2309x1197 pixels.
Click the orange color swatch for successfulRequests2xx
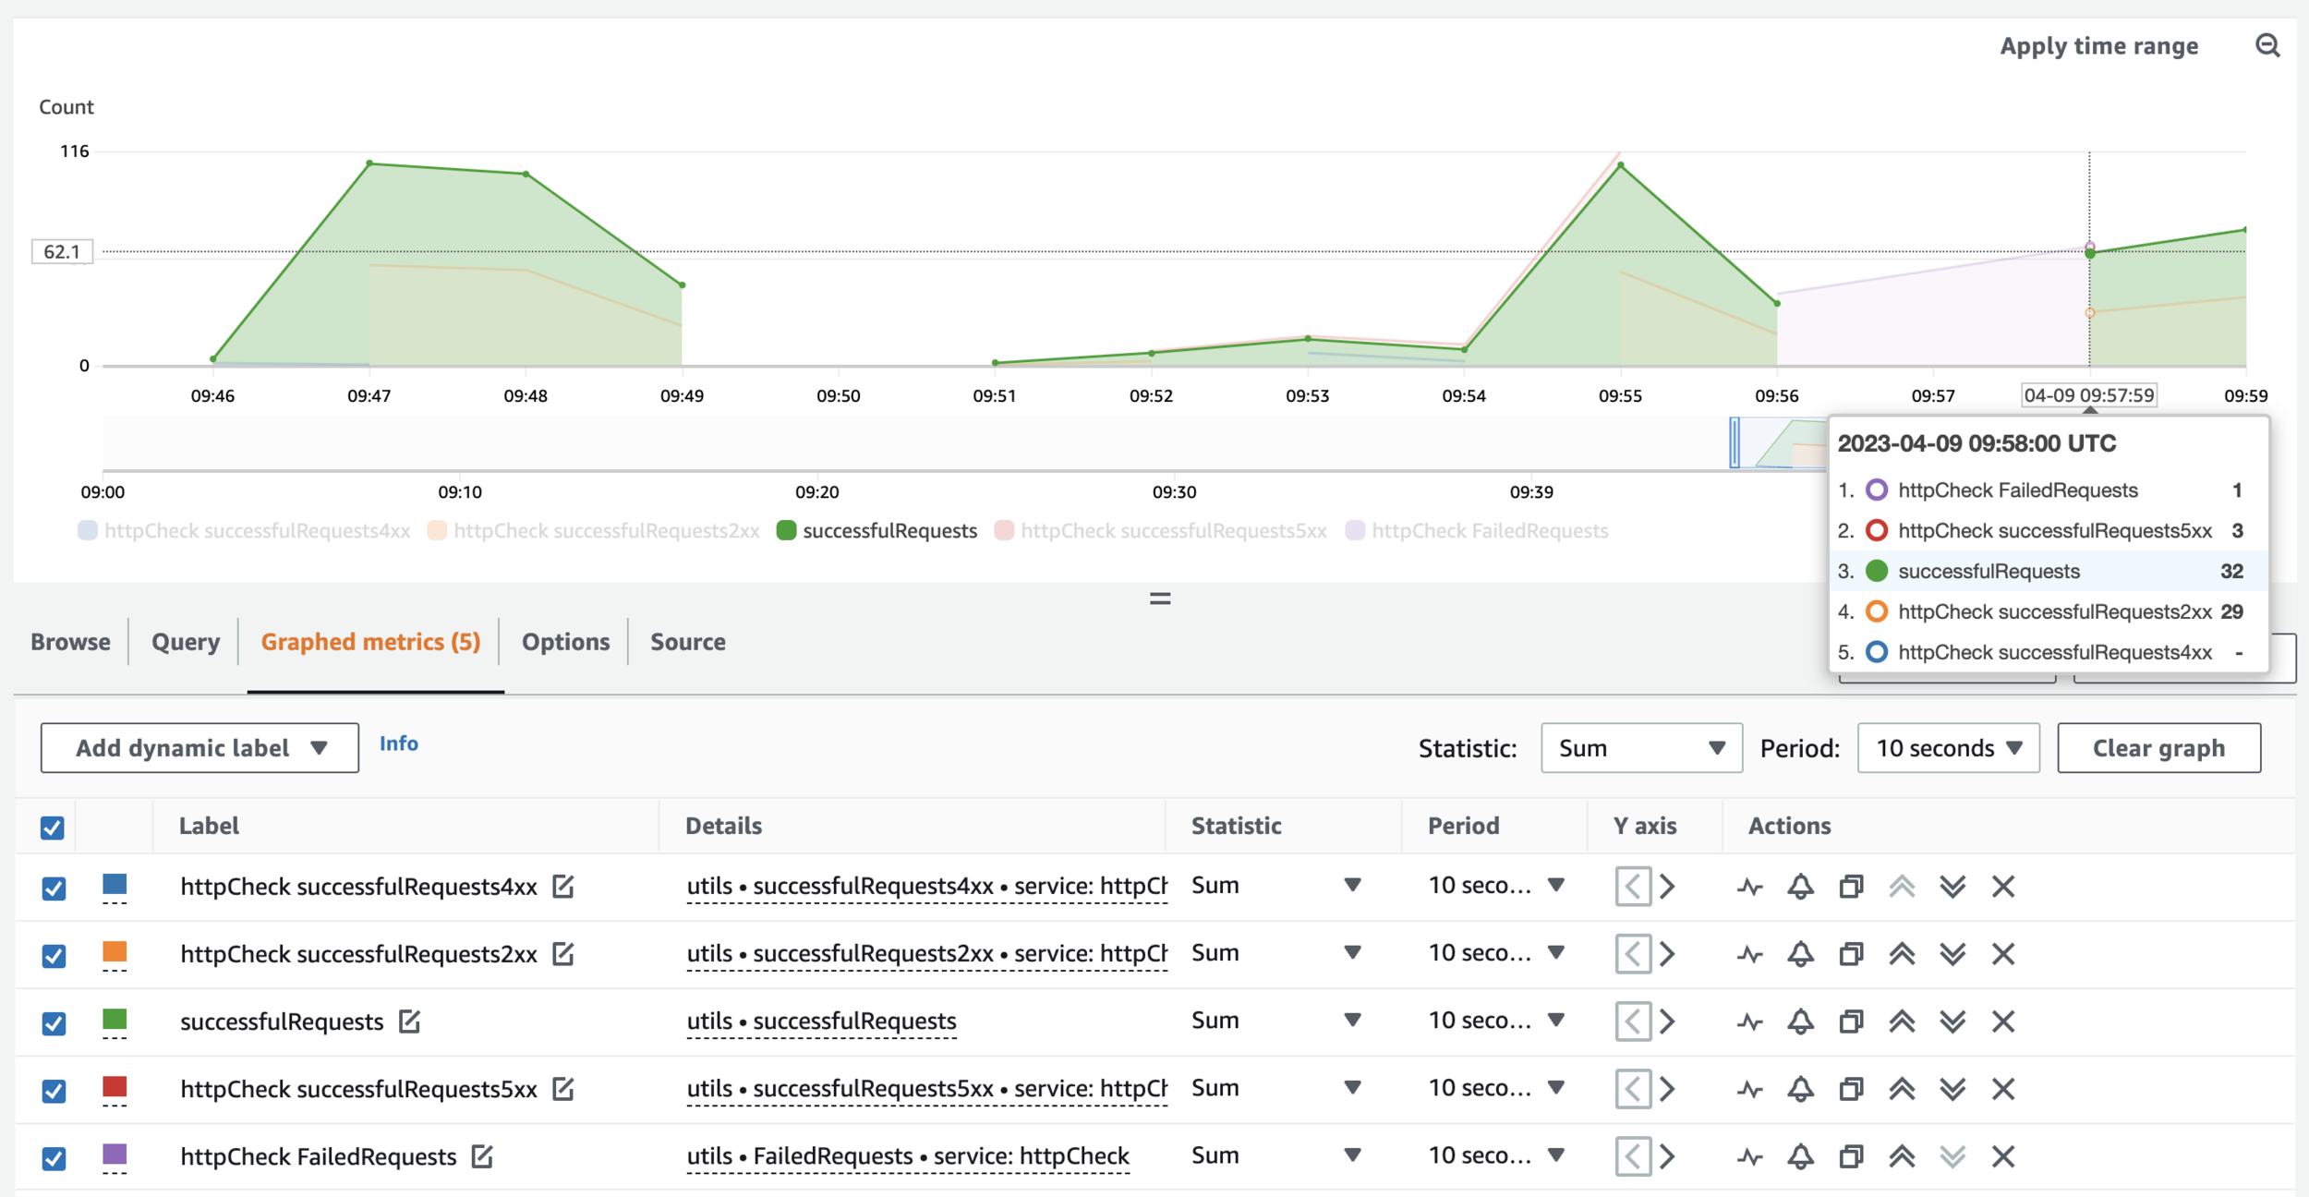pos(115,952)
